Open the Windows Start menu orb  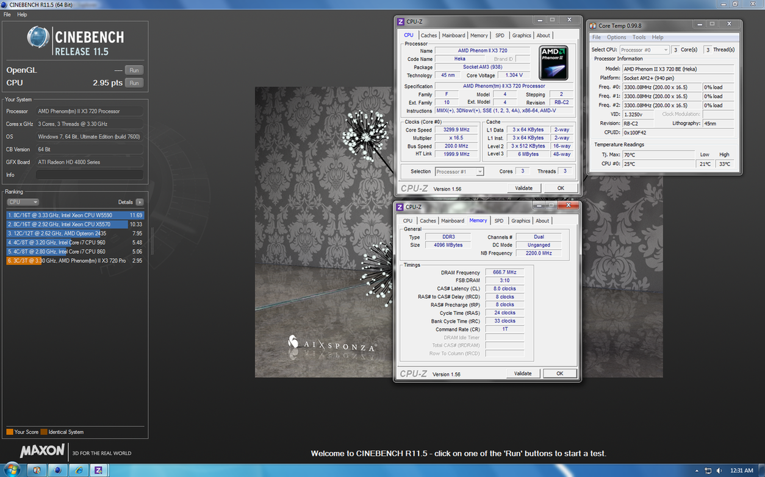pos(12,470)
